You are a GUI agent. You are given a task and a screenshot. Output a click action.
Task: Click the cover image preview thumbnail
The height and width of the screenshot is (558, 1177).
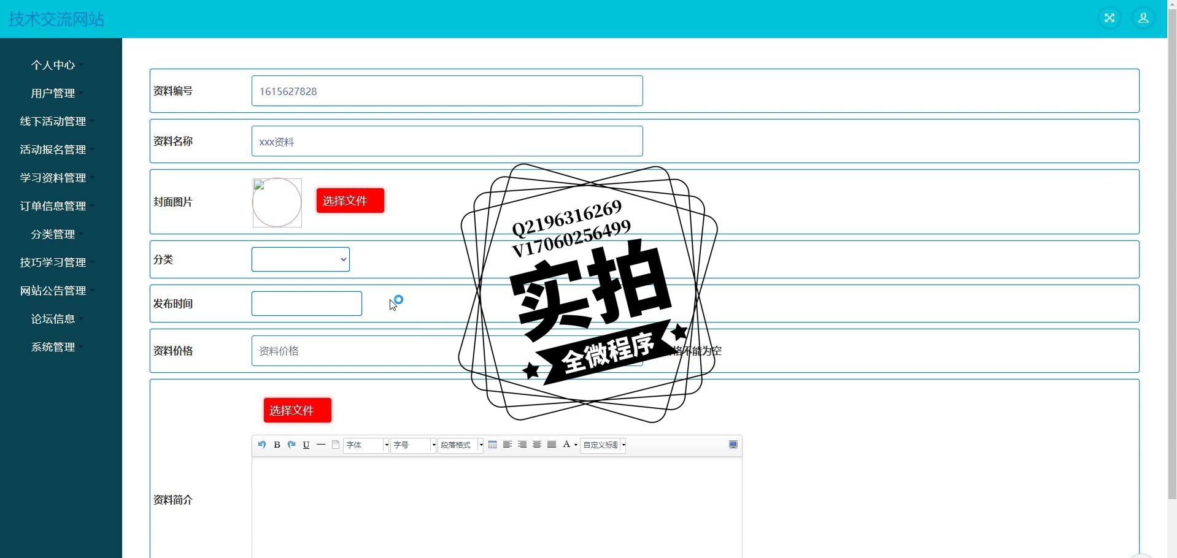277,203
